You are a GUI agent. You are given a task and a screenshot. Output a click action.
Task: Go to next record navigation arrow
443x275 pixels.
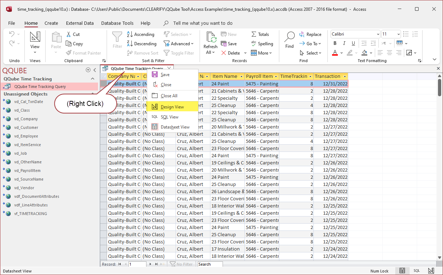[150, 264]
